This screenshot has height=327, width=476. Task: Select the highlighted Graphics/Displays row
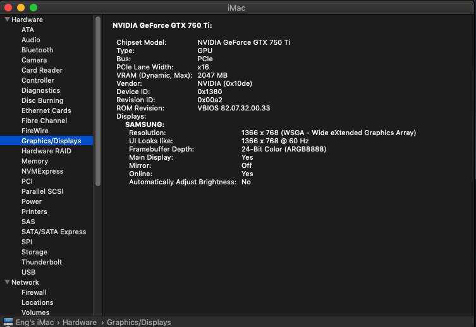46,141
